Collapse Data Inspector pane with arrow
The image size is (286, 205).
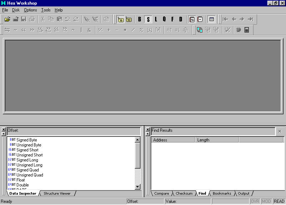pyautogui.click(x=4, y=134)
